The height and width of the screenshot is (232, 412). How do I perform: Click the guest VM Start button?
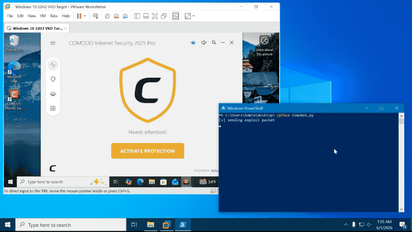pyautogui.click(x=10, y=182)
